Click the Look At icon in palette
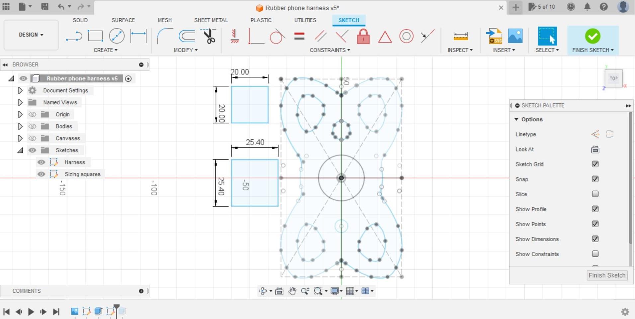This screenshot has height=319, width=635. pyautogui.click(x=595, y=150)
